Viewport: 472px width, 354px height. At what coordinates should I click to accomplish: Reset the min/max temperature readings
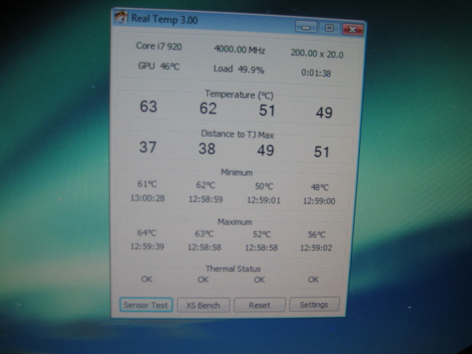click(x=260, y=305)
